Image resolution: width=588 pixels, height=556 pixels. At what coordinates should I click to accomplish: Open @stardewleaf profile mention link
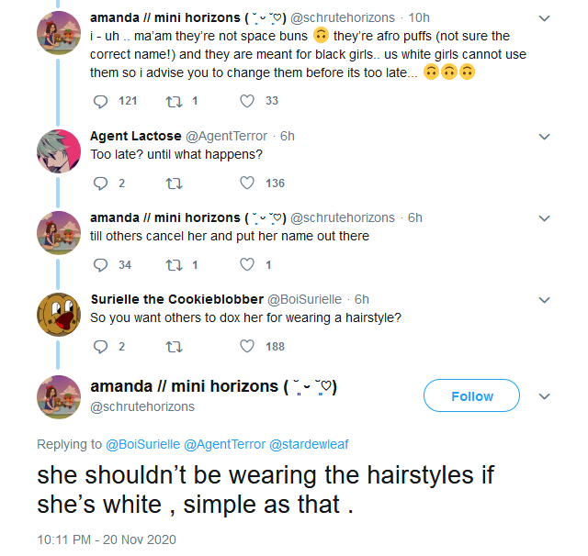click(308, 445)
